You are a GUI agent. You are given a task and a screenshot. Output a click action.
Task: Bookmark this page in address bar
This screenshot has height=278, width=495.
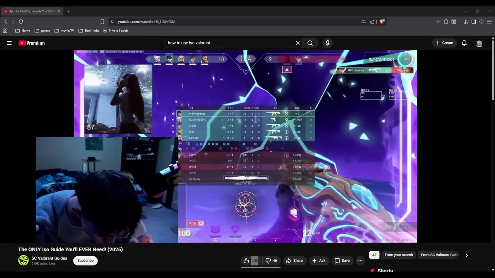[x=102, y=22]
